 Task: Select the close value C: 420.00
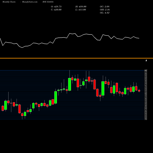pos(56,10)
